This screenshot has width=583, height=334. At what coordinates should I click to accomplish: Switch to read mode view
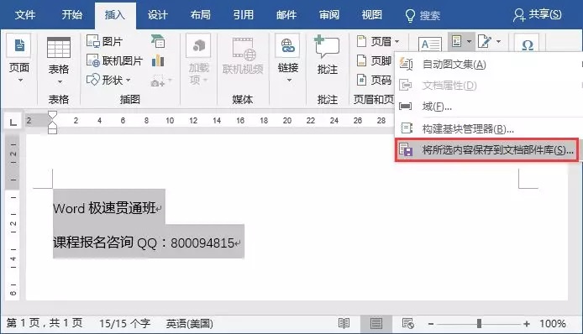[344, 324]
